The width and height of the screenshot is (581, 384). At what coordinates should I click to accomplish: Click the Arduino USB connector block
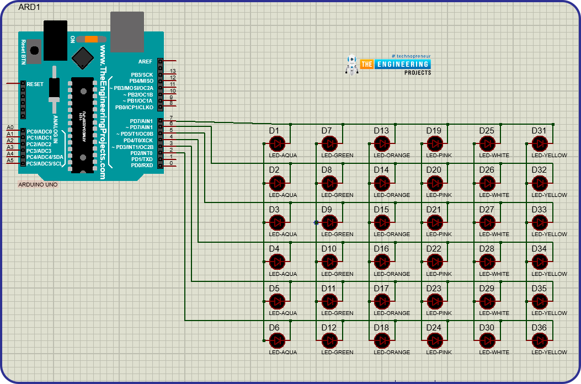127,32
